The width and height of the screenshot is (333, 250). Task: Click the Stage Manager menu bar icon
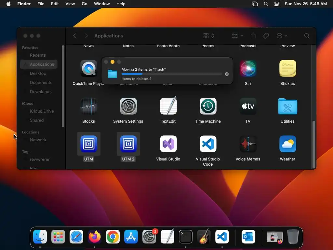point(255,4)
